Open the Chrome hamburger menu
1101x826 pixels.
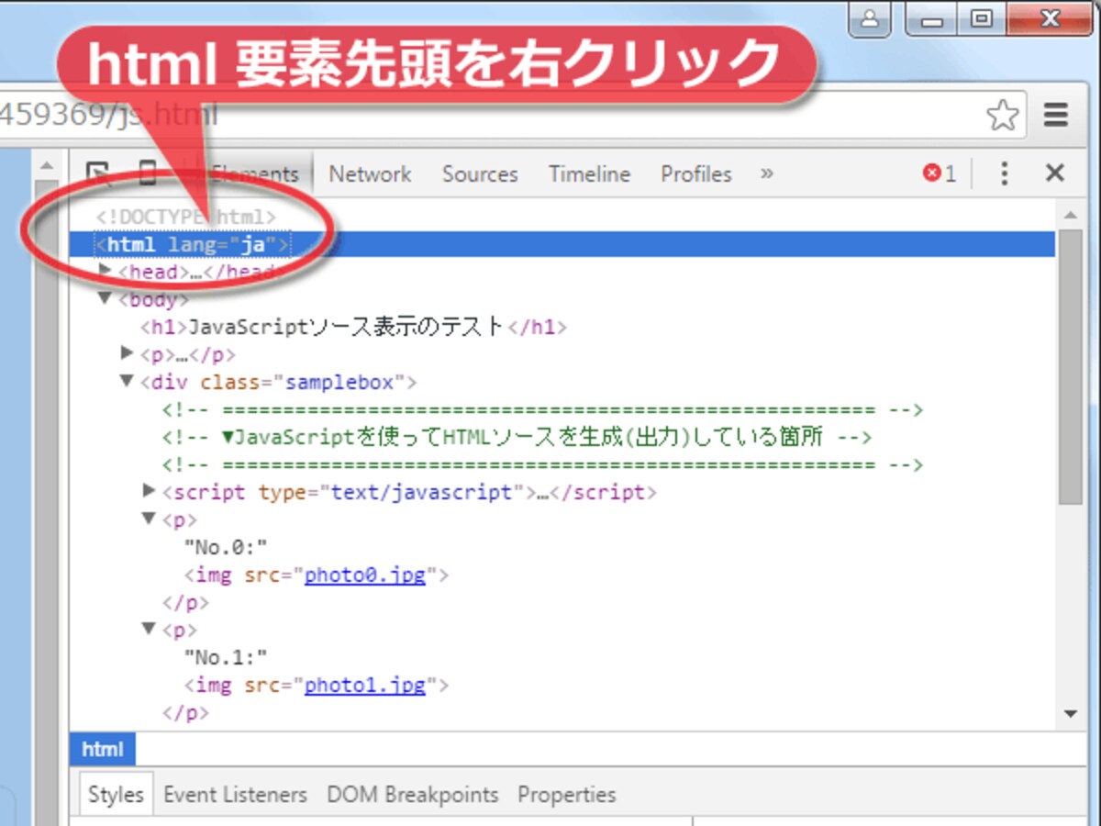pos(1056,116)
